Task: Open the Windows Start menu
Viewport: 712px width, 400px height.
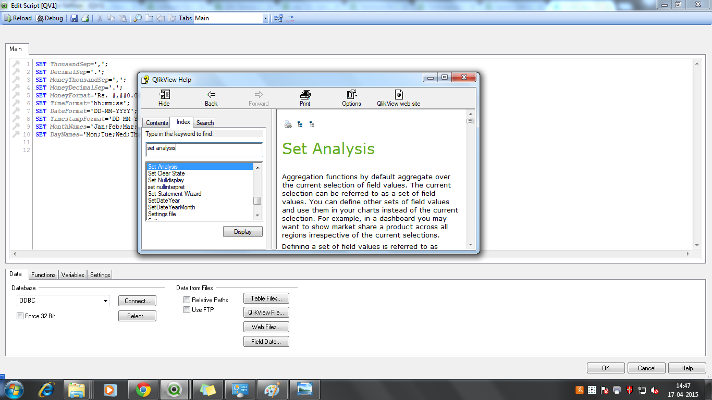Action: click(14, 390)
